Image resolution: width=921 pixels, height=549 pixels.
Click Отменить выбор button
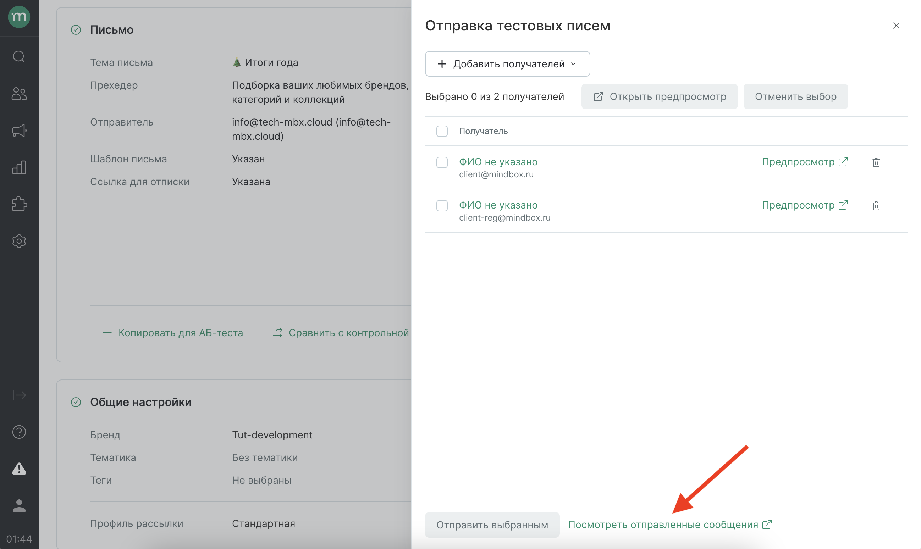(x=795, y=96)
